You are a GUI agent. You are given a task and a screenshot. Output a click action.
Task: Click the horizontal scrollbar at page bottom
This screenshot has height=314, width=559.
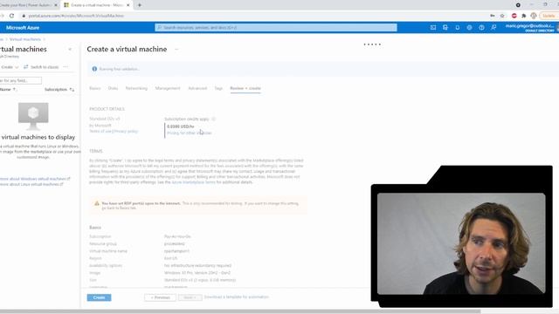coord(240,311)
